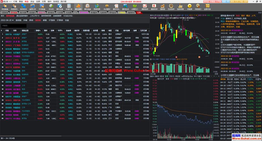Screen dimensions: 262x141
Task: Filter list by ST涨停
Action: [52, 20]
